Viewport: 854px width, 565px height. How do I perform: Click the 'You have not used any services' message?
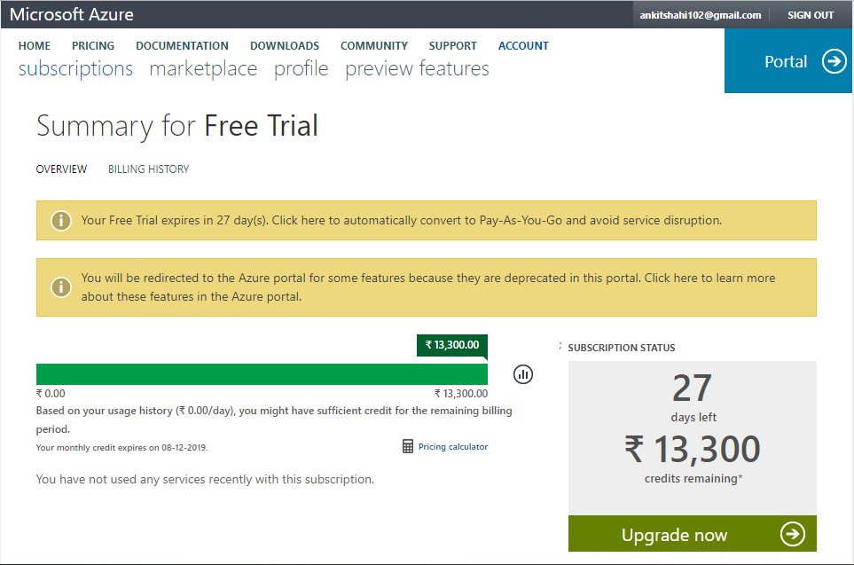click(205, 480)
